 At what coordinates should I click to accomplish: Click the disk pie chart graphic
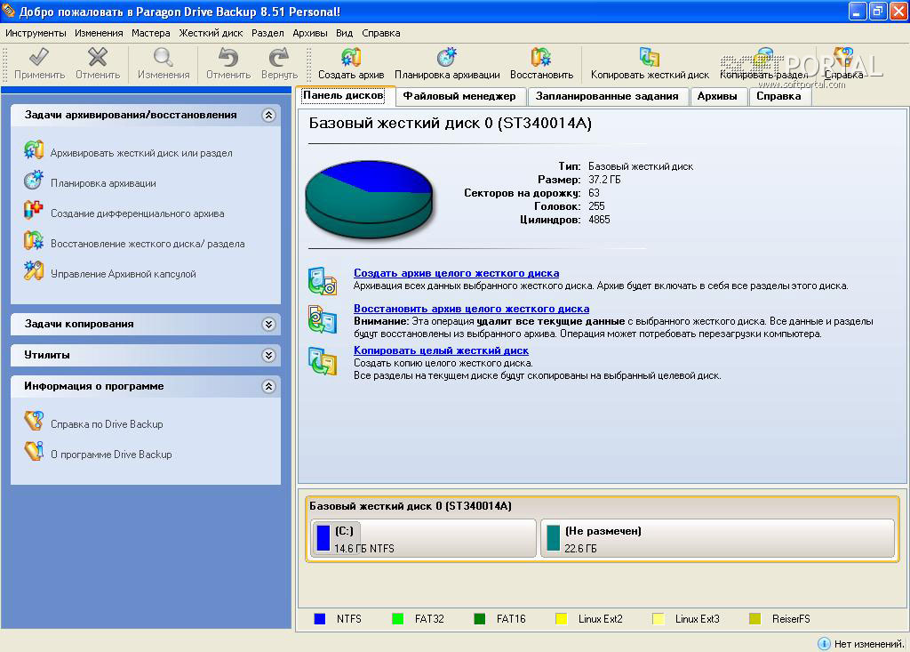[x=369, y=198]
